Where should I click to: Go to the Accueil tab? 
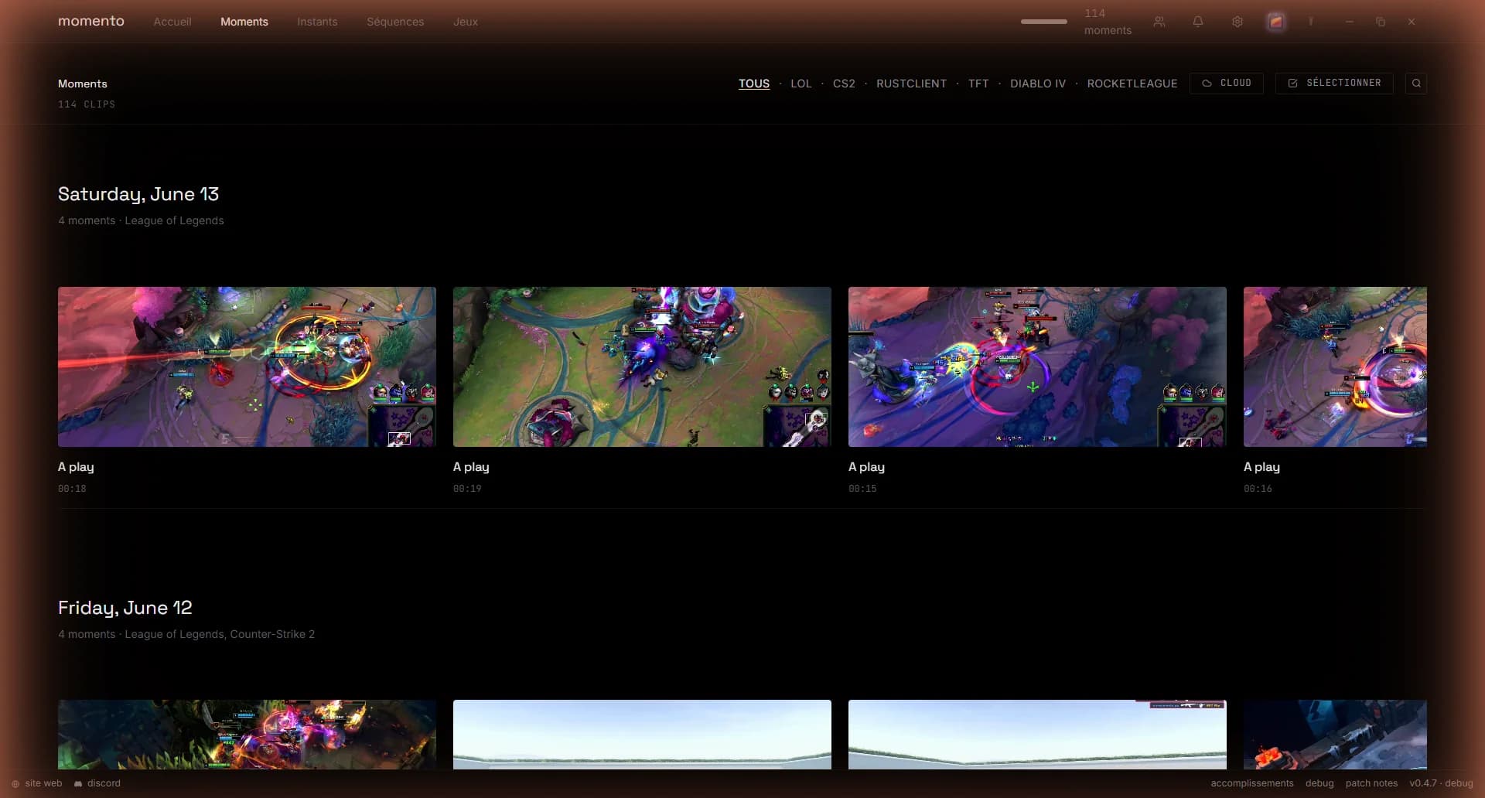pos(172,22)
